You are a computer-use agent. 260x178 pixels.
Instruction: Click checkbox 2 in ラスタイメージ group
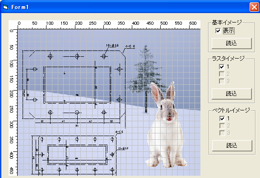tap(222, 74)
